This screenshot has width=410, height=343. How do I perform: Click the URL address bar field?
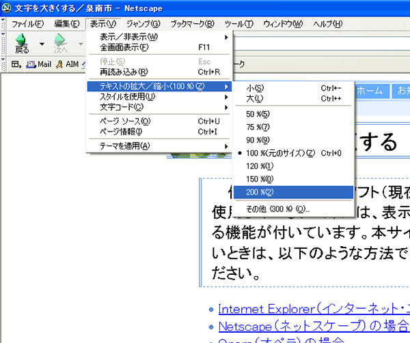(x=321, y=44)
